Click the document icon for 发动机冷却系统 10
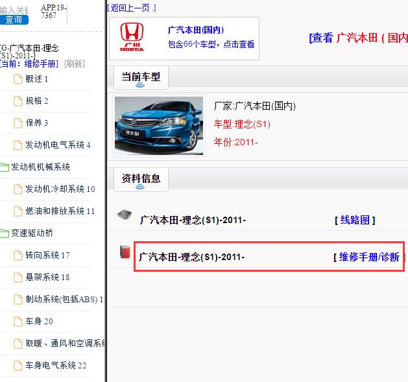The image size is (408, 382). coord(18,189)
